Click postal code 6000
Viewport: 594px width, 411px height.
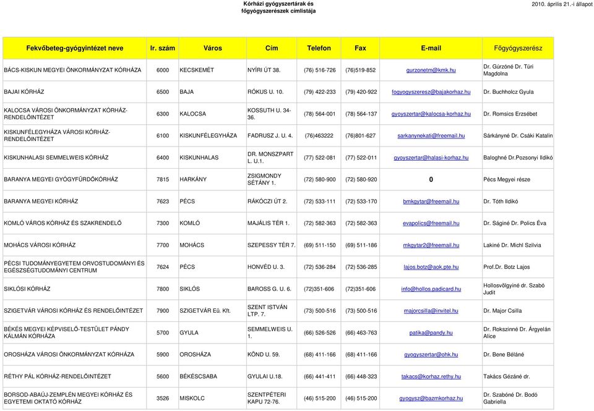coord(163,70)
